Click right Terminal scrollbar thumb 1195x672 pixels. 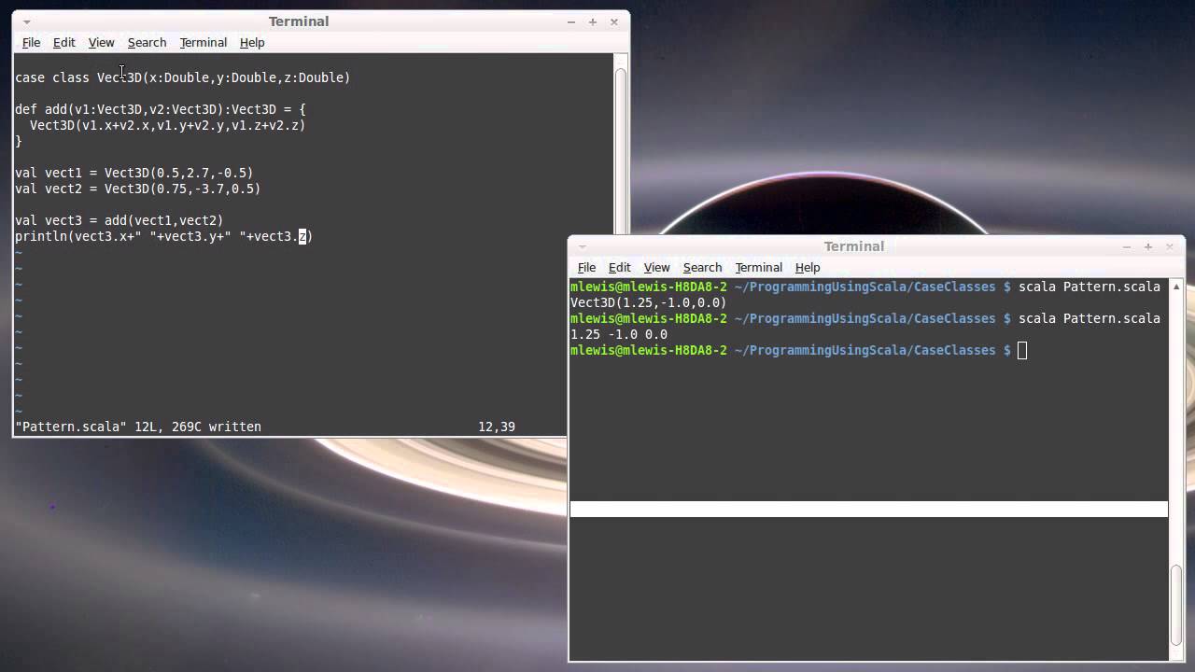1176,604
